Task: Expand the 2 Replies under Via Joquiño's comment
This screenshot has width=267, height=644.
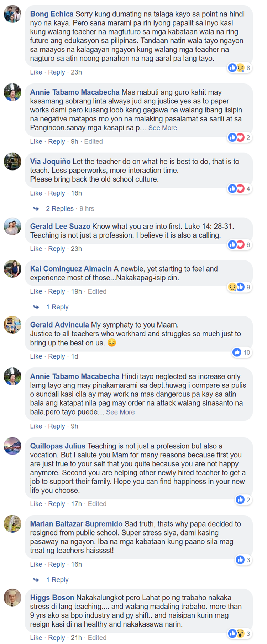Action: pos(60,208)
